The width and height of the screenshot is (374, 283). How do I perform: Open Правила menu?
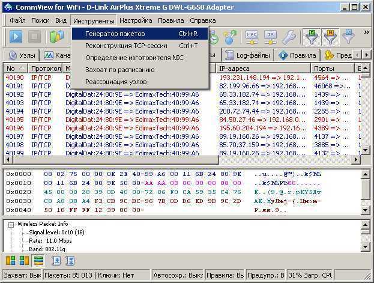[x=170, y=20]
